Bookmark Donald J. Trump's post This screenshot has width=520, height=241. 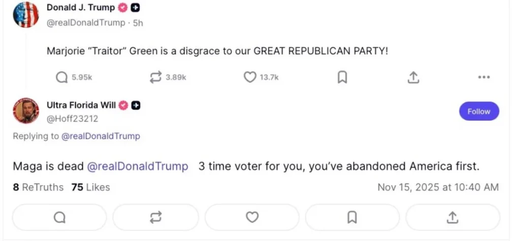coord(342,77)
